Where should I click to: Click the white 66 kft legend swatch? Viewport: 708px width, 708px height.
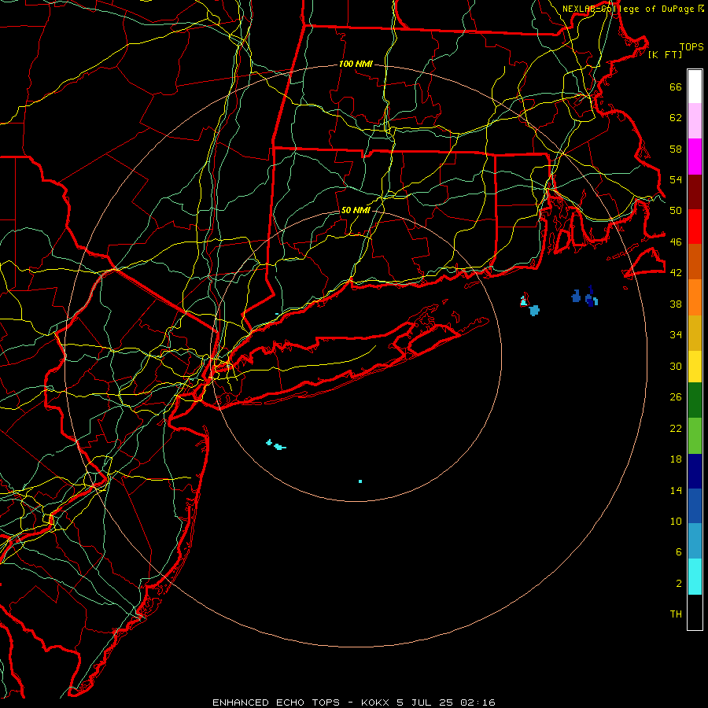tap(695, 87)
